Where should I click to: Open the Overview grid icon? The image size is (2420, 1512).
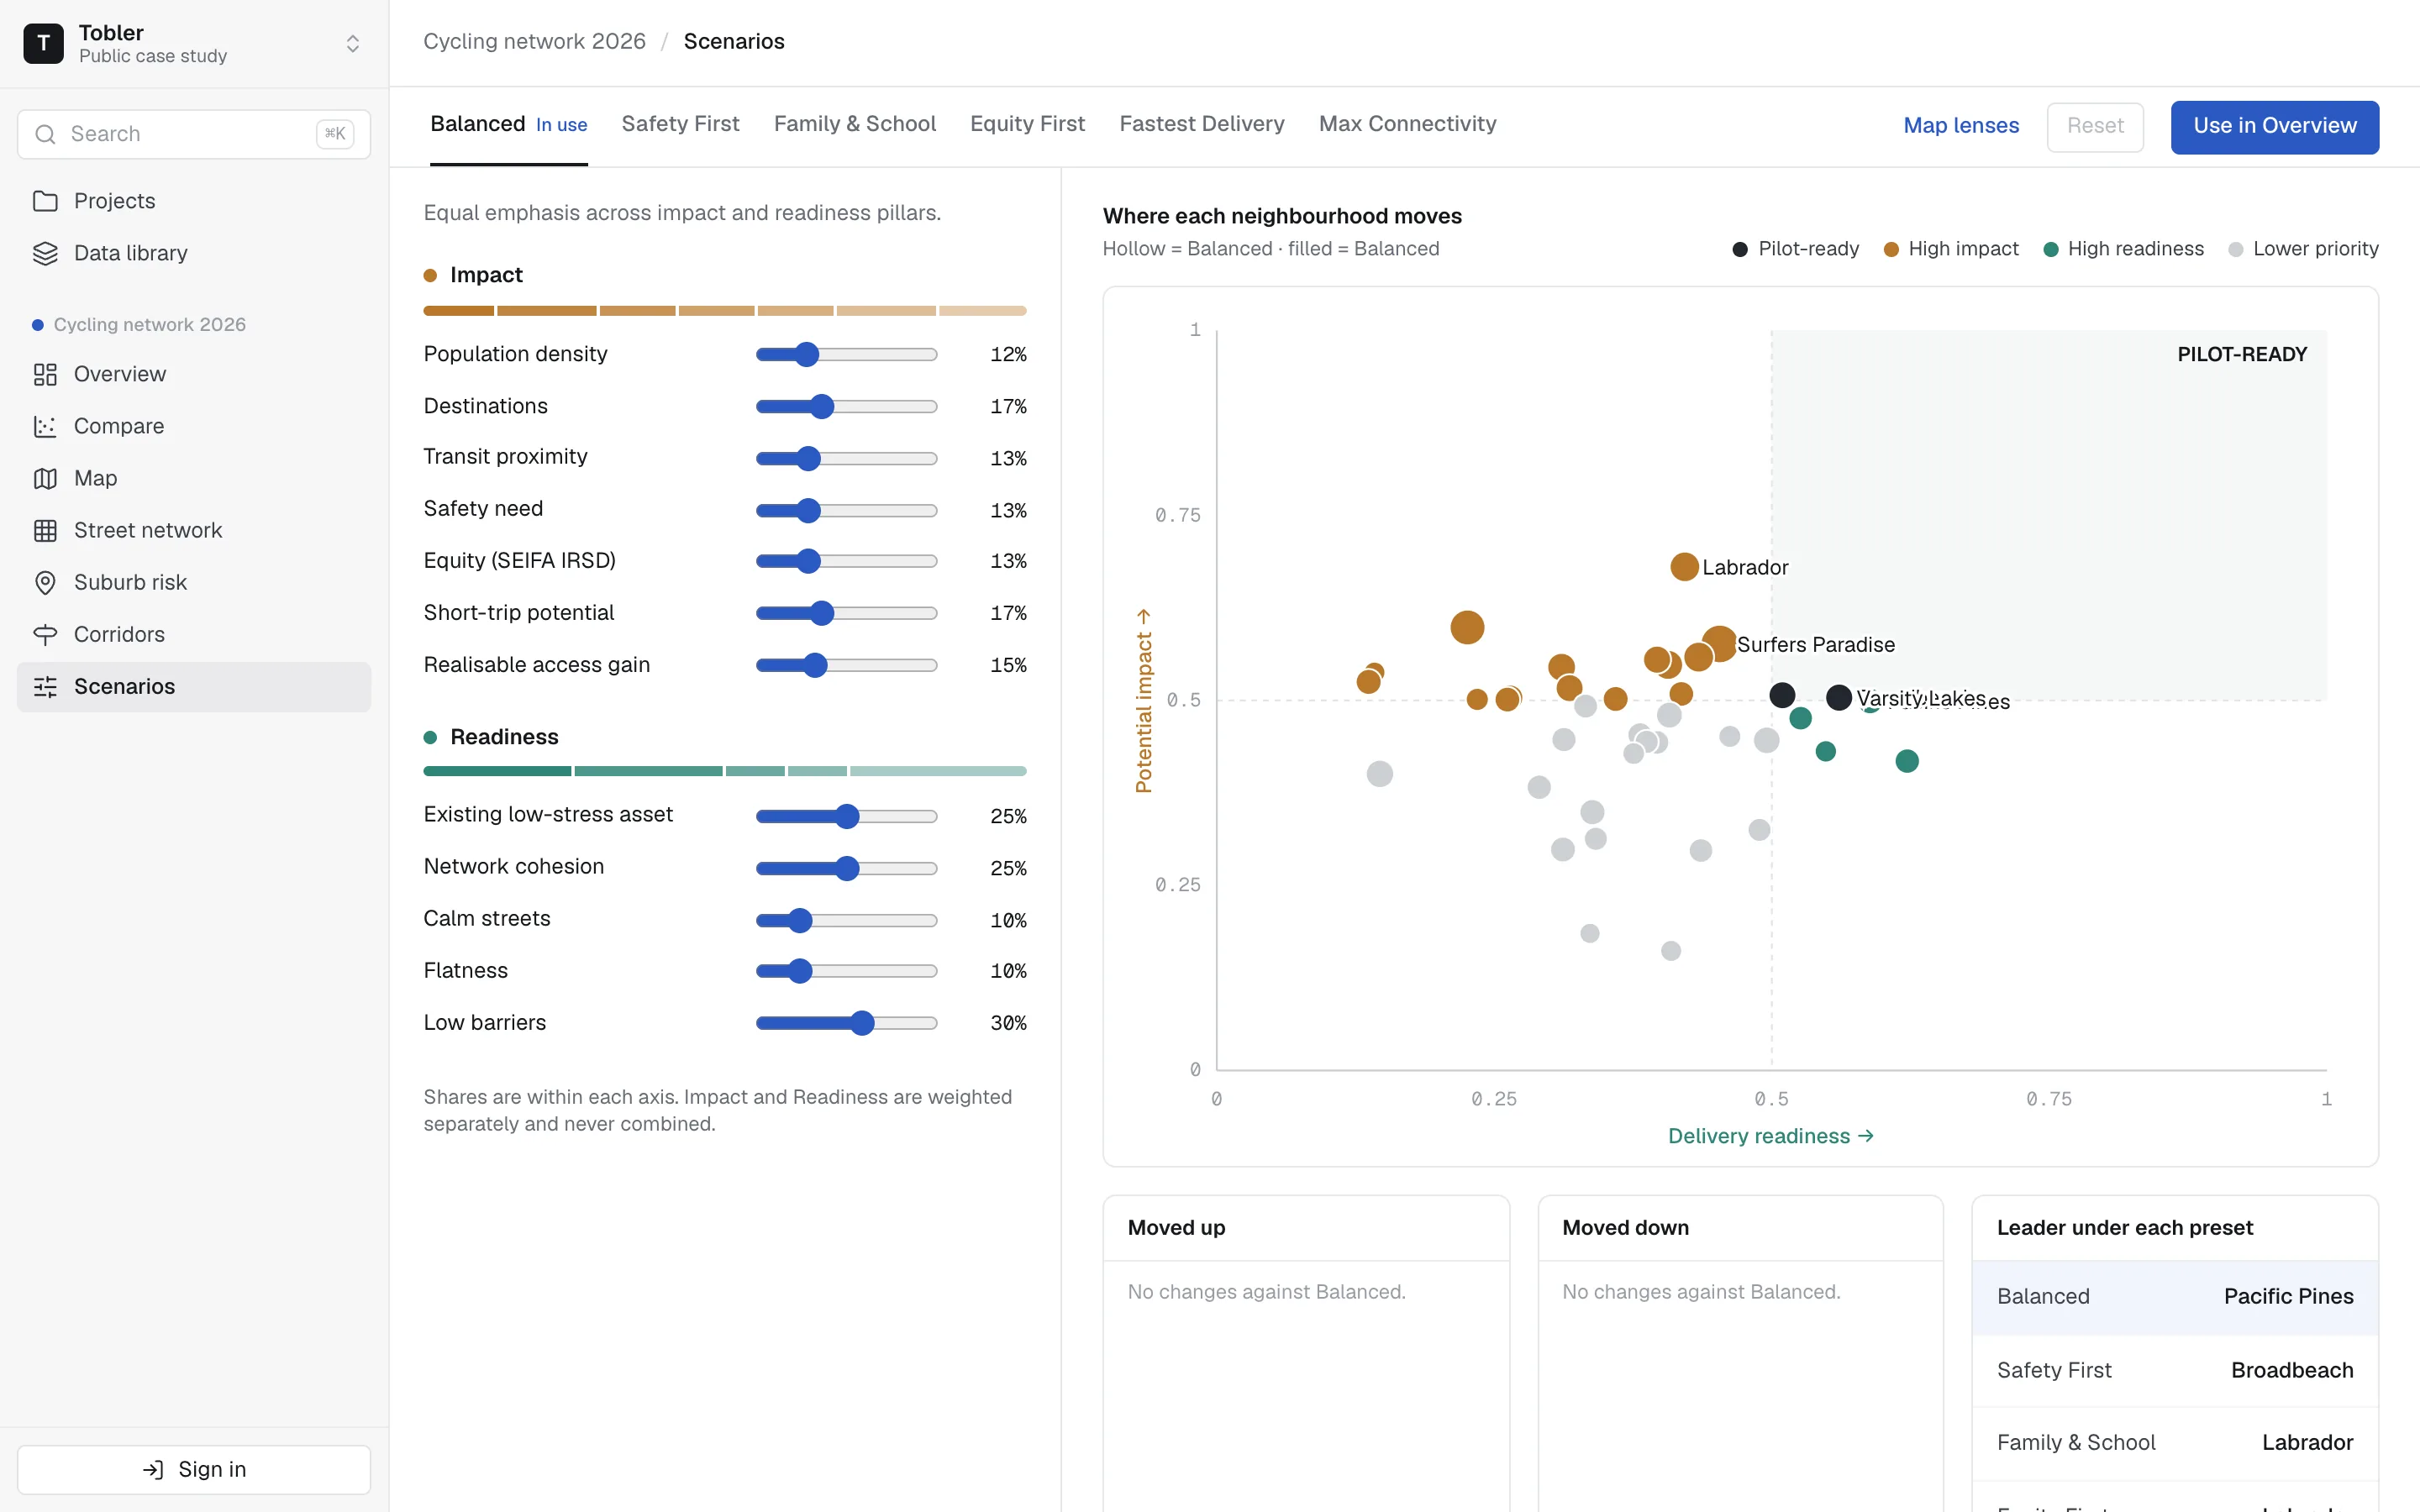45,374
